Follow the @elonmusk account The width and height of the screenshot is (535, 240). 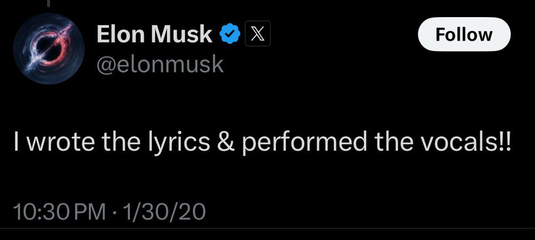464,34
